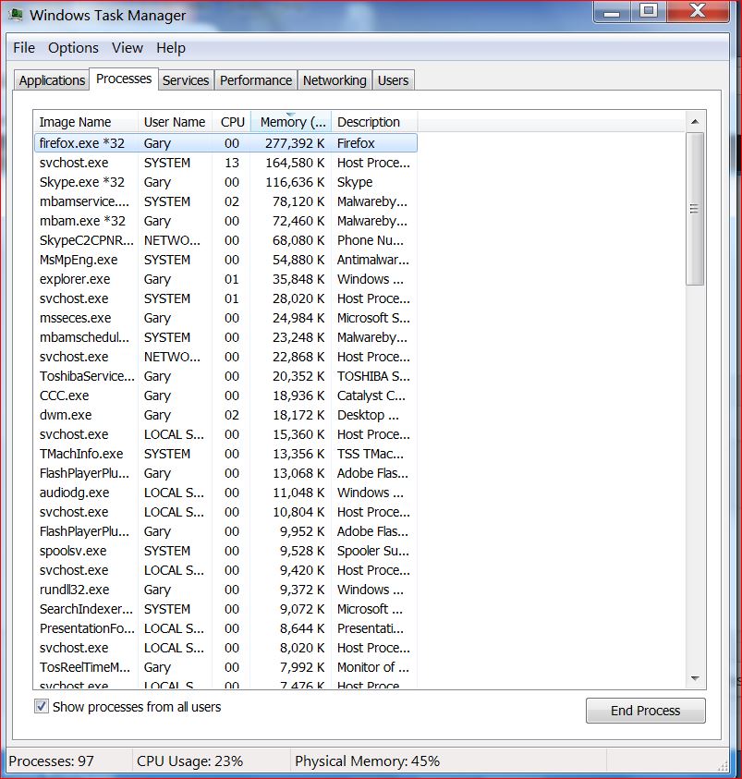Select the MsMpEng.exe process
The image size is (742, 779).
[x=225, y=260]
